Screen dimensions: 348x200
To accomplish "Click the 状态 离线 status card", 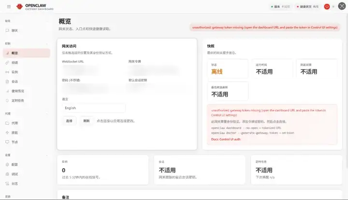I will (x=228, y=69).
